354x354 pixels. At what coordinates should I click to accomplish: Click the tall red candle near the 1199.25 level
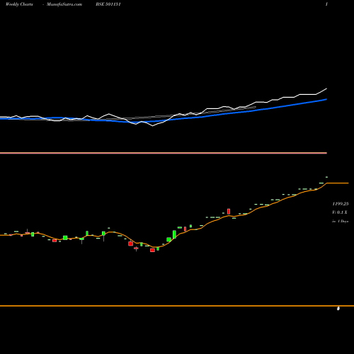(229, 211)
